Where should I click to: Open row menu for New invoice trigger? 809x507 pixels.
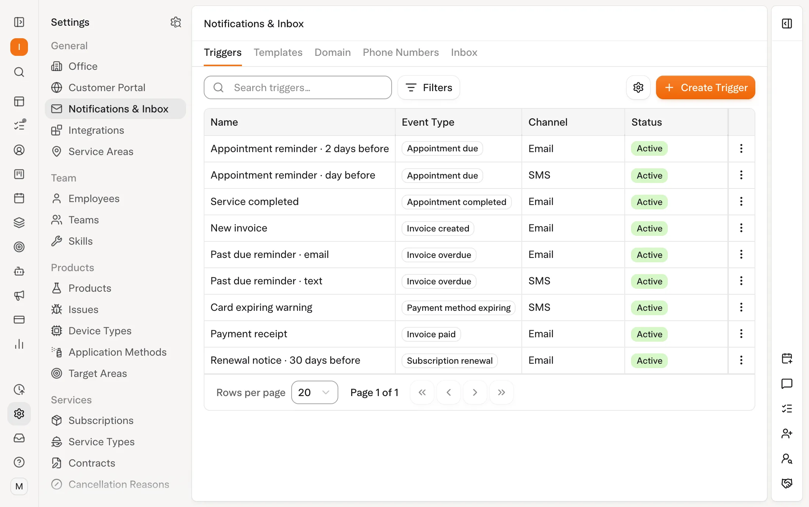tap(741, 228)
